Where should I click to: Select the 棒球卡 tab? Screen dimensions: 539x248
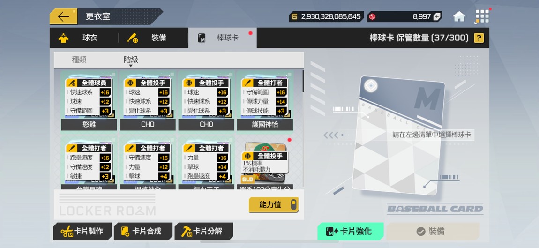(223, 38)
